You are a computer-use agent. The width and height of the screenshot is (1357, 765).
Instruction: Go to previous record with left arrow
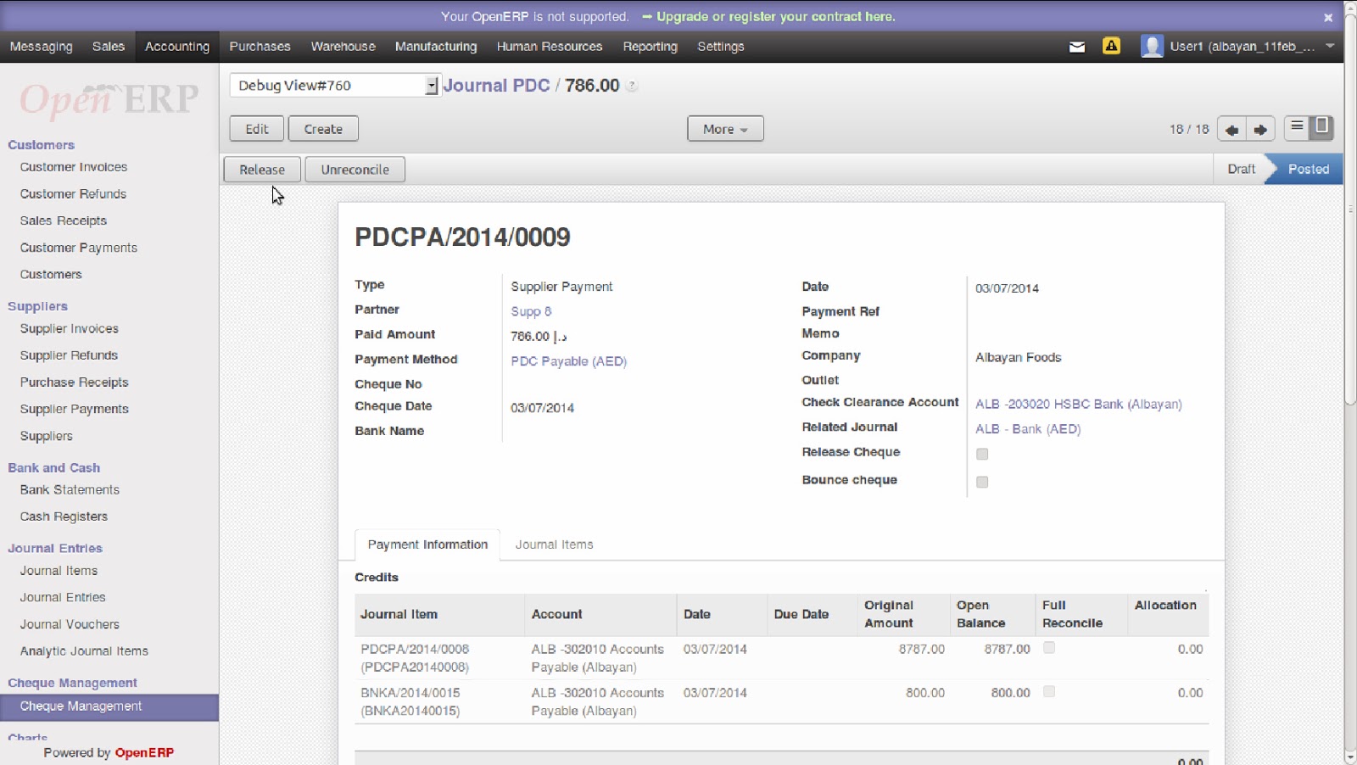point(1231,129)
